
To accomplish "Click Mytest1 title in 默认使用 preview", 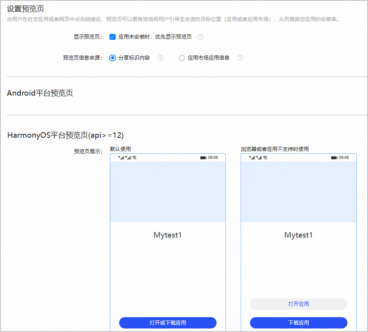I will coord(168,235).
